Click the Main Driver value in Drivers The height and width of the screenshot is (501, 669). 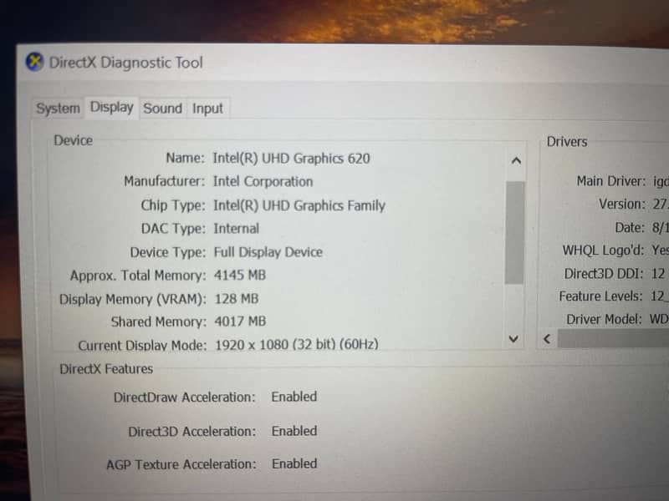tap(660, 180)
